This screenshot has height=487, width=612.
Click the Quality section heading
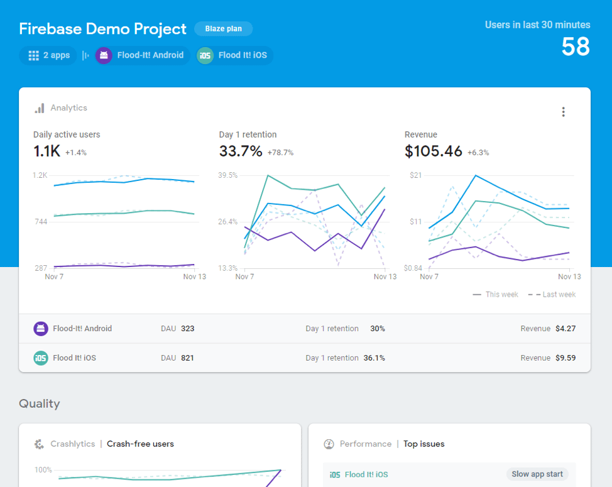(40, 403)
